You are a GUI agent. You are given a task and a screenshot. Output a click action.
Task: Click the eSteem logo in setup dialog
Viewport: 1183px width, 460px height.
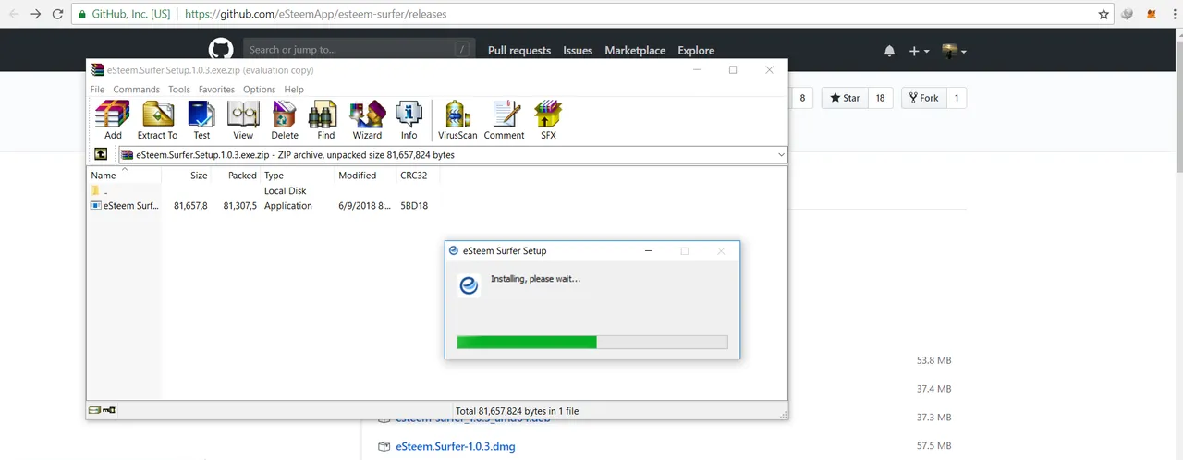click(x=469, y=285)
